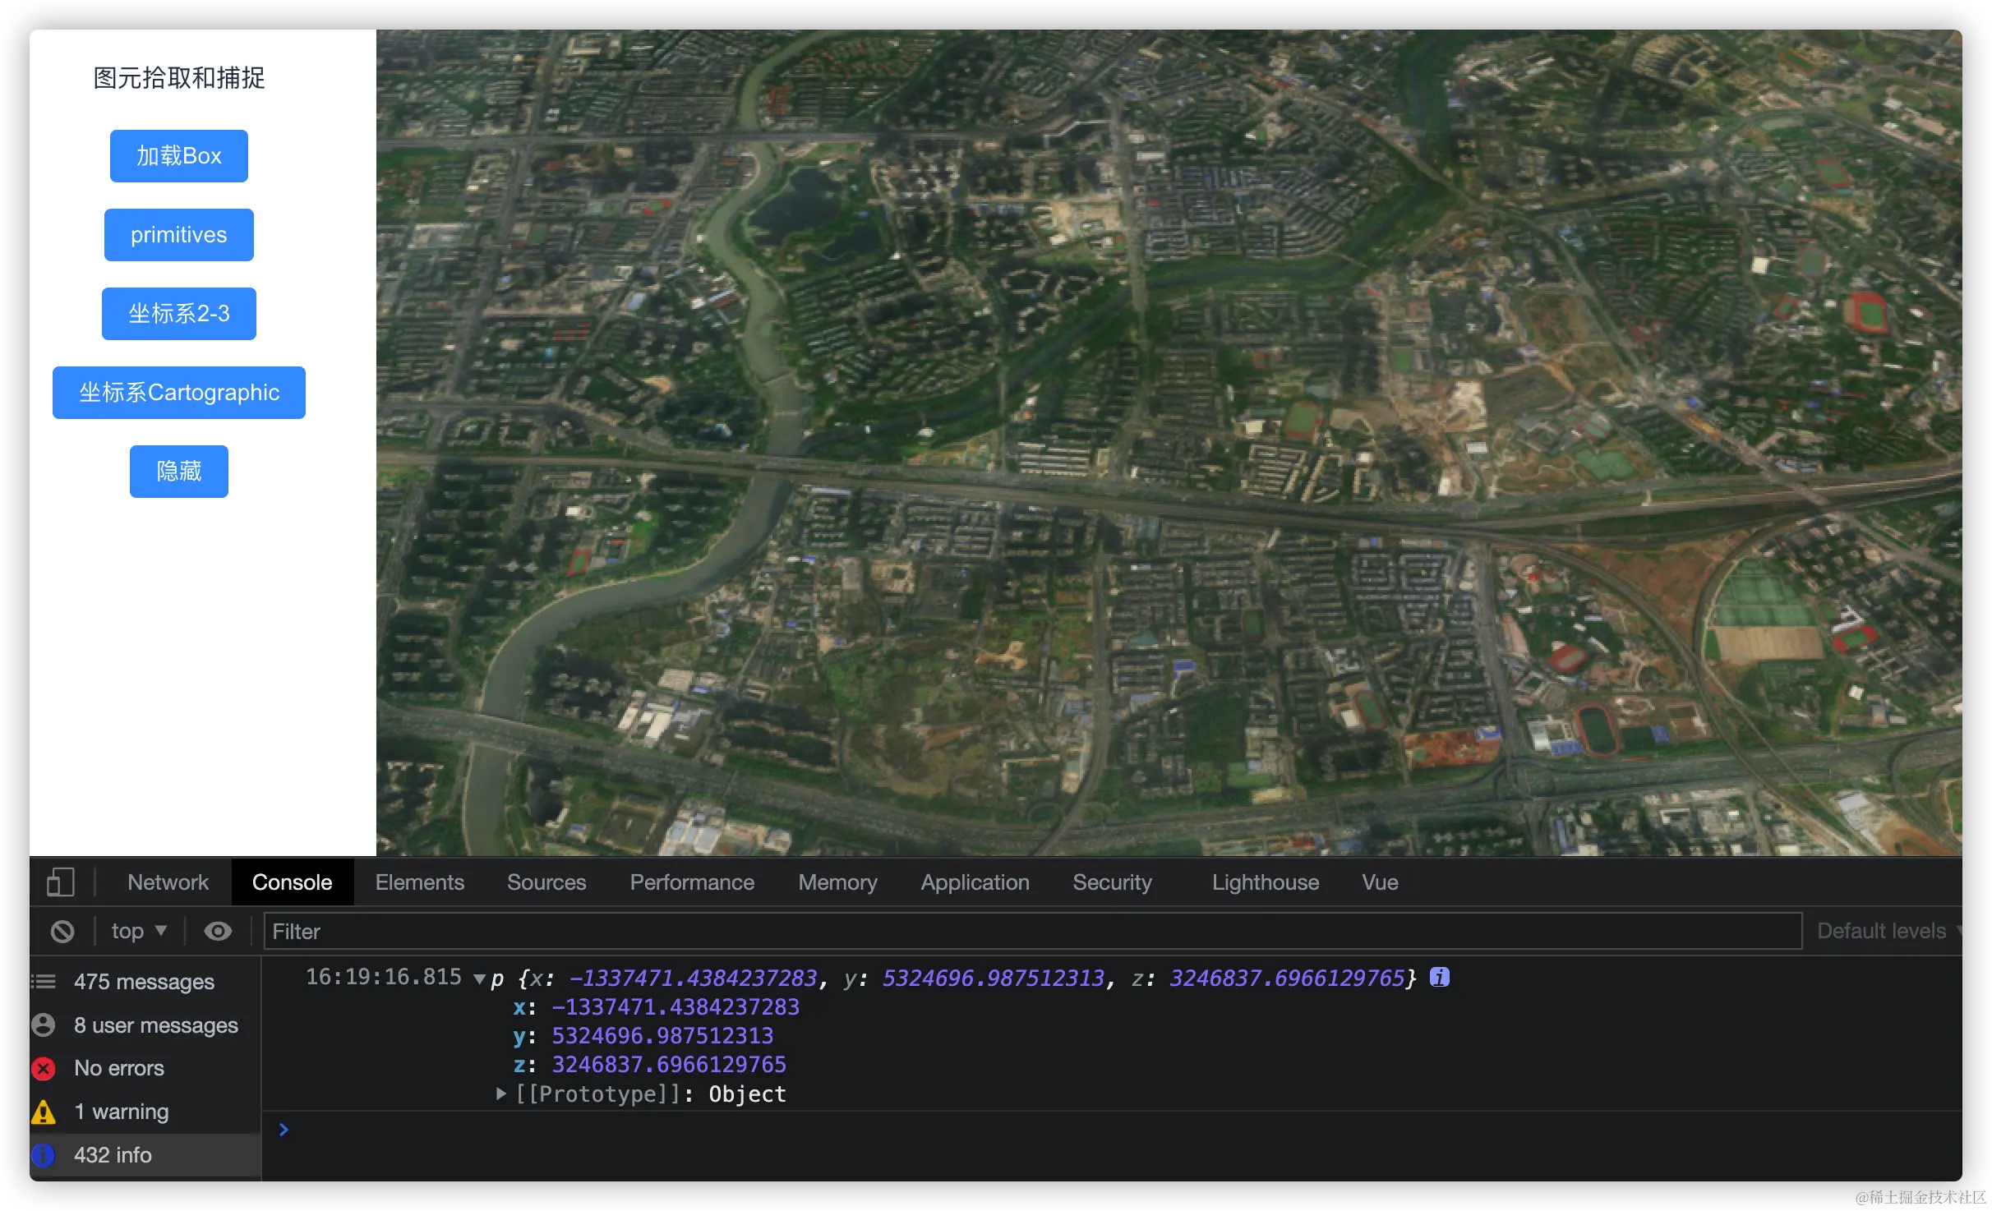Filter by the user messages icon

44,1025
